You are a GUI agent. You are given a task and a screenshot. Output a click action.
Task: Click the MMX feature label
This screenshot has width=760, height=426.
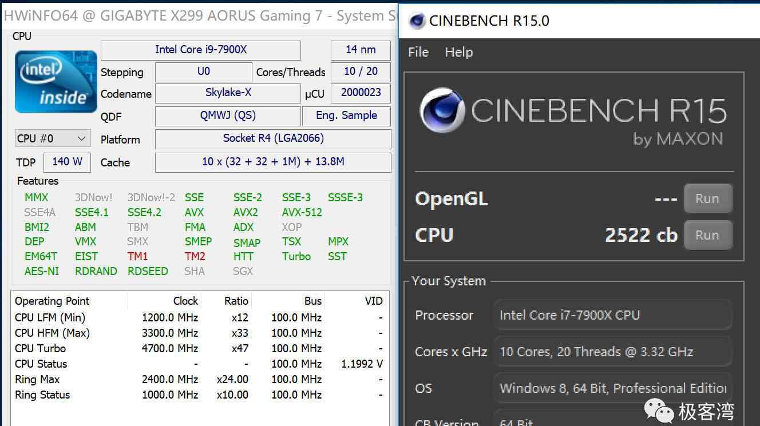[x=37, y=197]
